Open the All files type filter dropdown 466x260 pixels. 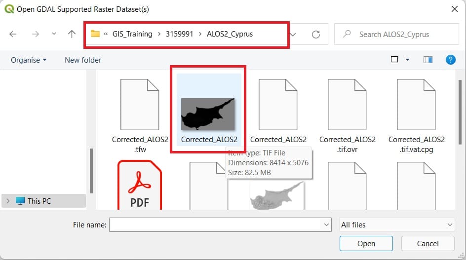(x=397, y=225)
